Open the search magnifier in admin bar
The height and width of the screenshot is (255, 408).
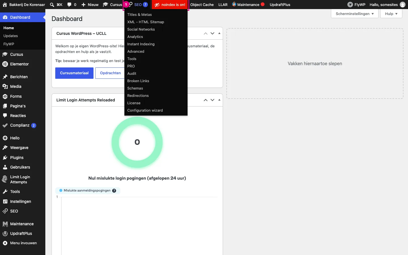point(52,5)
